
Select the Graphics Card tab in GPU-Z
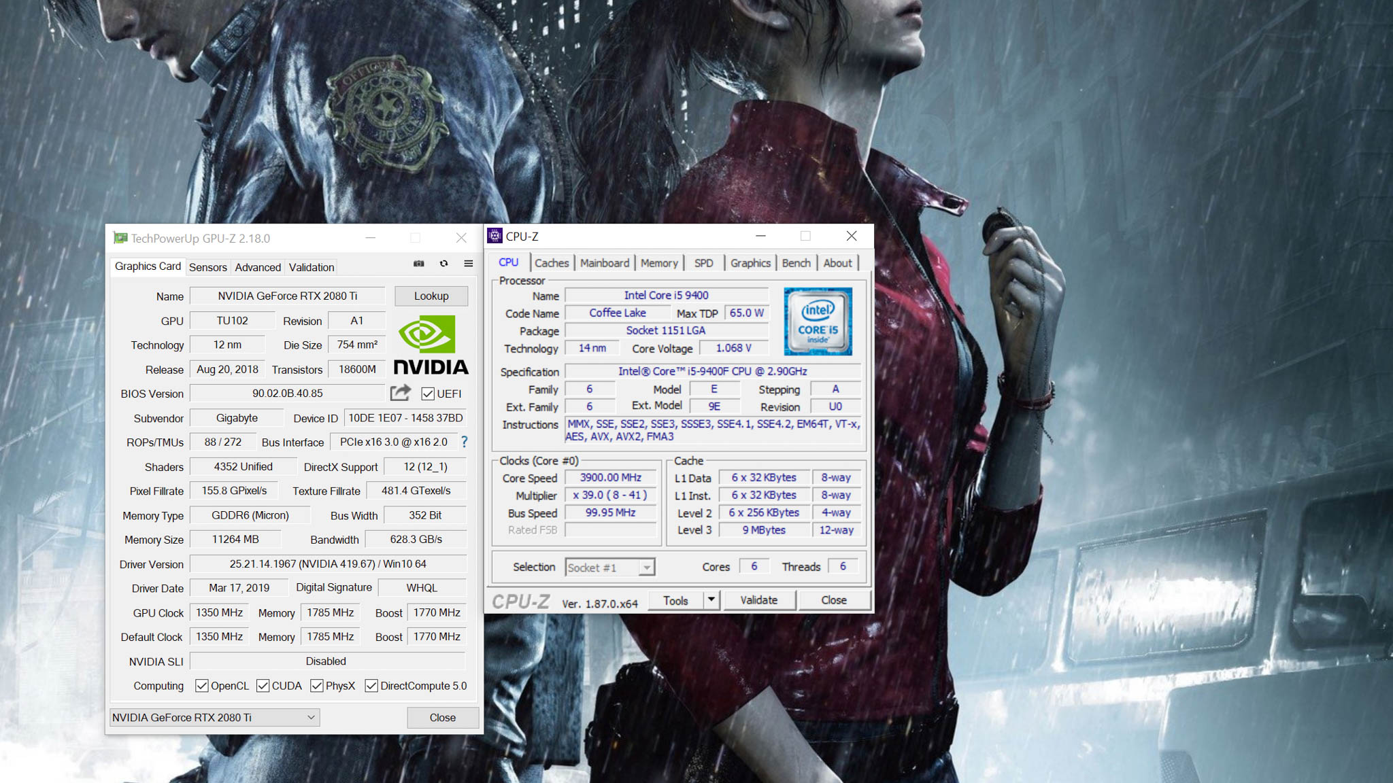[148, 266]
